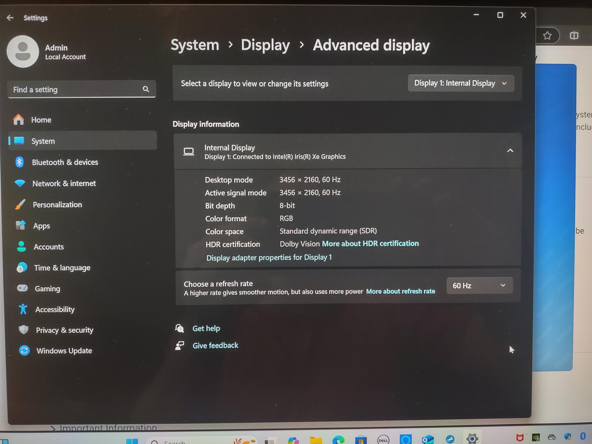Open Display adapter properties for Display 1
Screen dimensions: 592x444
tap(269, 258)
